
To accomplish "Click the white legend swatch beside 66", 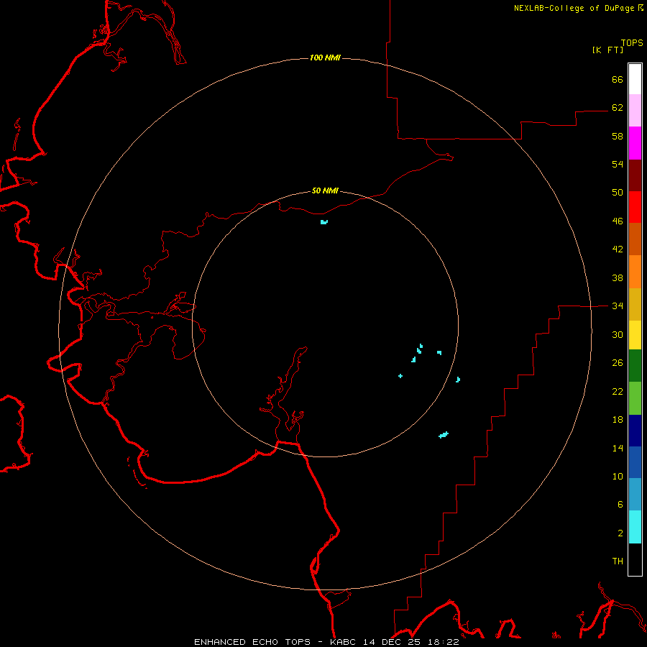I will 635,79.
